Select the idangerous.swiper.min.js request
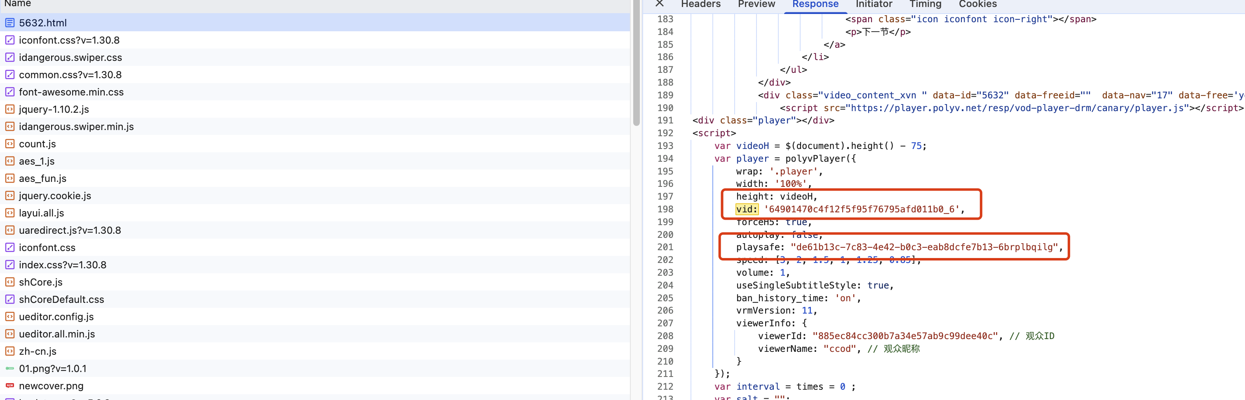1245x400 pixels. pos(315,126)
